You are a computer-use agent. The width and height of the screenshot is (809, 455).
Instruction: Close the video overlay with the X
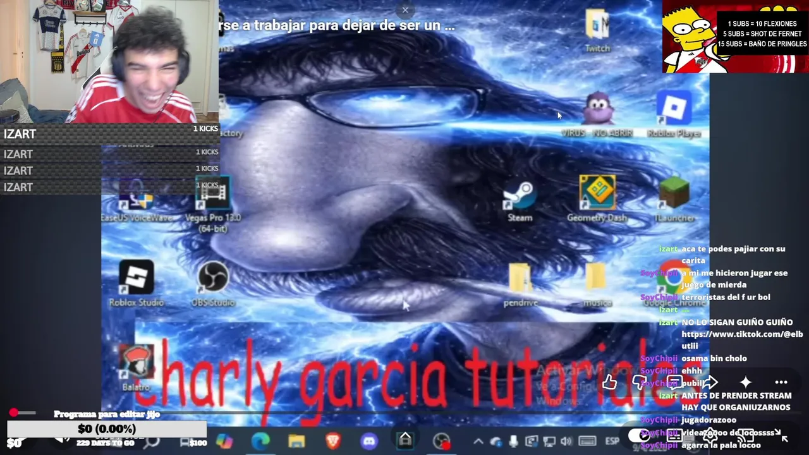tap(405, 9)
